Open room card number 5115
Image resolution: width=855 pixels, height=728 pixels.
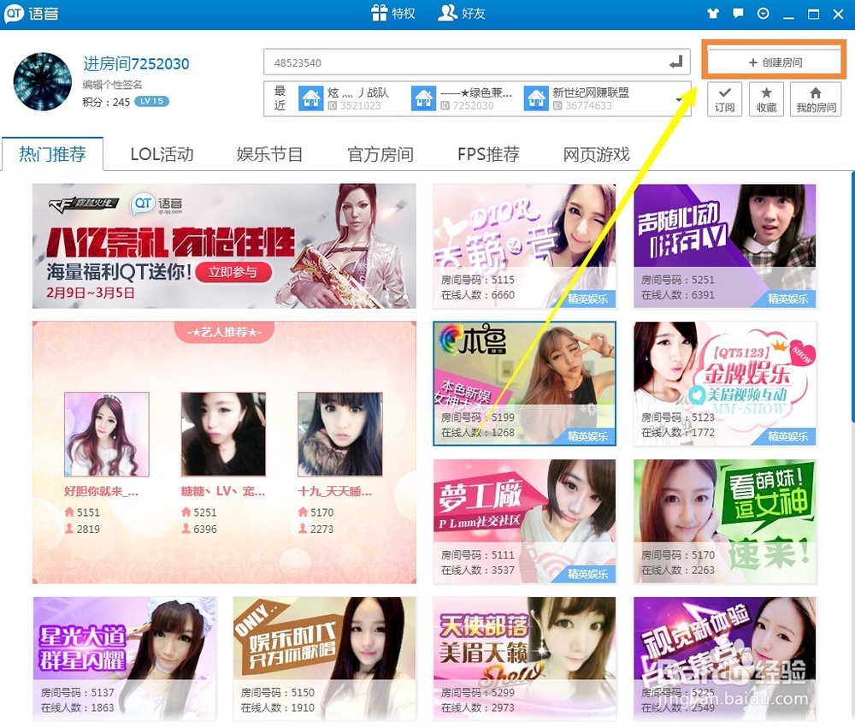point(525,246)
